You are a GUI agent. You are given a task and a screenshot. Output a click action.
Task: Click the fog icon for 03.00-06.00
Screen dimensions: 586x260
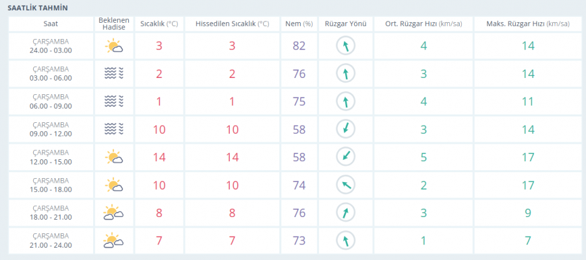coord(114,73)
